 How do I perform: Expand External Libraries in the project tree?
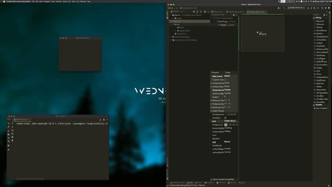(171, 37)
